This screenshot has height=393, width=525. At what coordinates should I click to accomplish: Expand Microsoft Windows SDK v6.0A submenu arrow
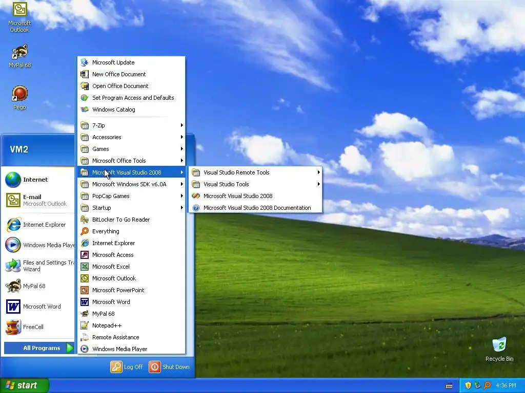tap(182, 184)
